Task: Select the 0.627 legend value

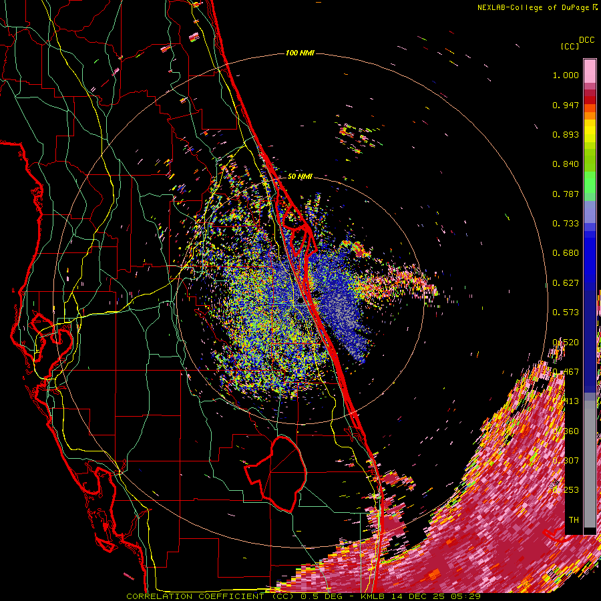Action: [566, 283]
